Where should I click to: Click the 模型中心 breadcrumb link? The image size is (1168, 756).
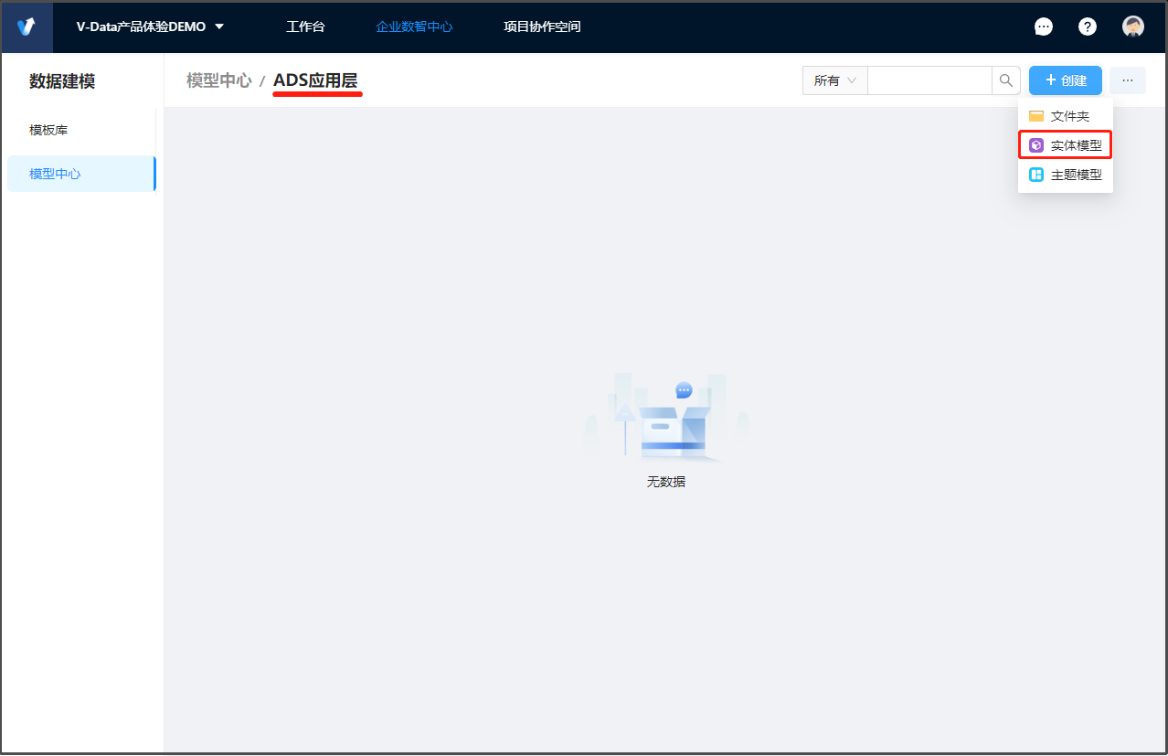click(218, 80)
